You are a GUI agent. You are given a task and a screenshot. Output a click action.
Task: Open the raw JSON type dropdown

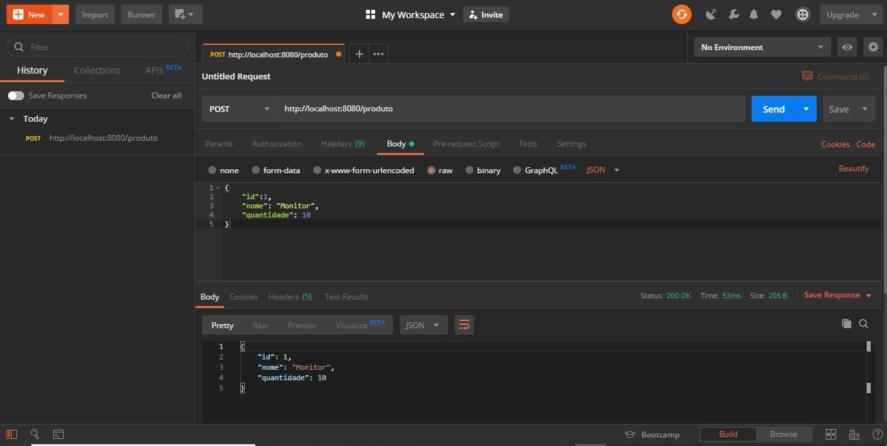pyautogui.click(x=603, y=170)
